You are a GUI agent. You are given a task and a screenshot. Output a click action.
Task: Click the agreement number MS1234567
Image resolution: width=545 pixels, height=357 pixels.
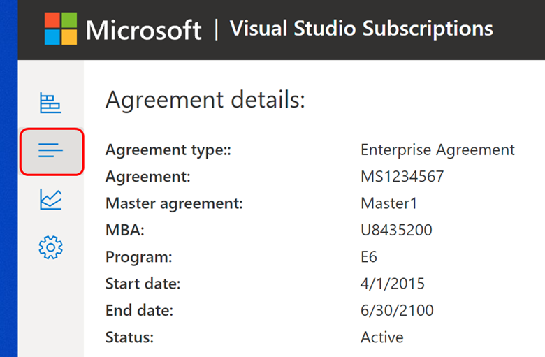402,177
